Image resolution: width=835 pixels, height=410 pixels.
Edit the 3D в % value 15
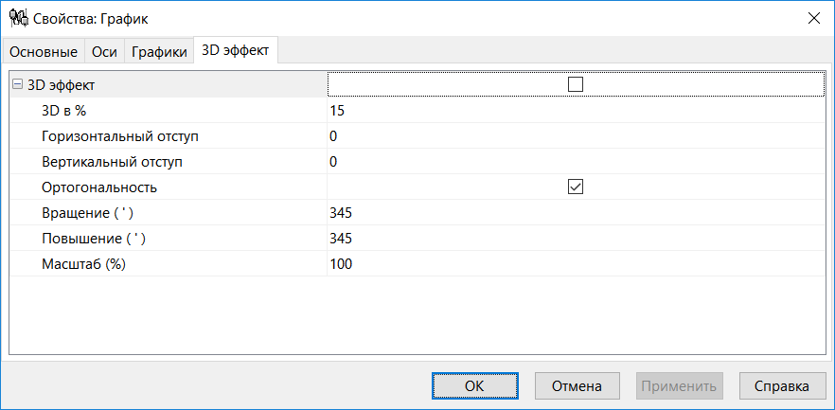(577, 110)
